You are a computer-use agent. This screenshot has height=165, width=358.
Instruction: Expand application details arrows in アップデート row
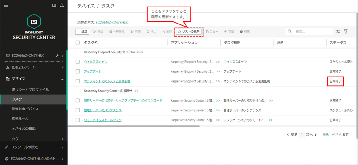pos(218,71)
